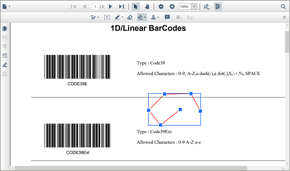Select the arrow selection tool
290x171 pixels.
coord(136,7)
